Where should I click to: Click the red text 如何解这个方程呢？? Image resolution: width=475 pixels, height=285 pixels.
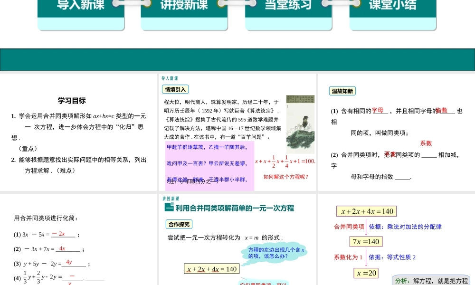coord(286,177)
